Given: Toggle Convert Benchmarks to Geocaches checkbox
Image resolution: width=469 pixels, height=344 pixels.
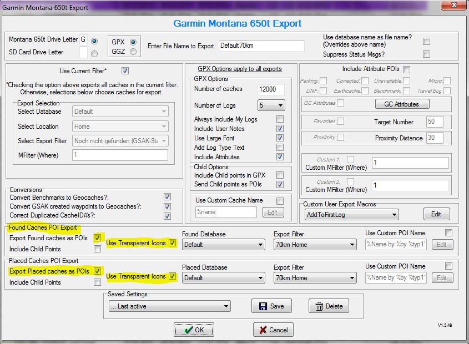Looking at the screenshot, I should 167,197.
